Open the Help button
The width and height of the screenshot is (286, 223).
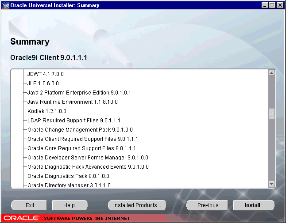click(x=70, y=205)
